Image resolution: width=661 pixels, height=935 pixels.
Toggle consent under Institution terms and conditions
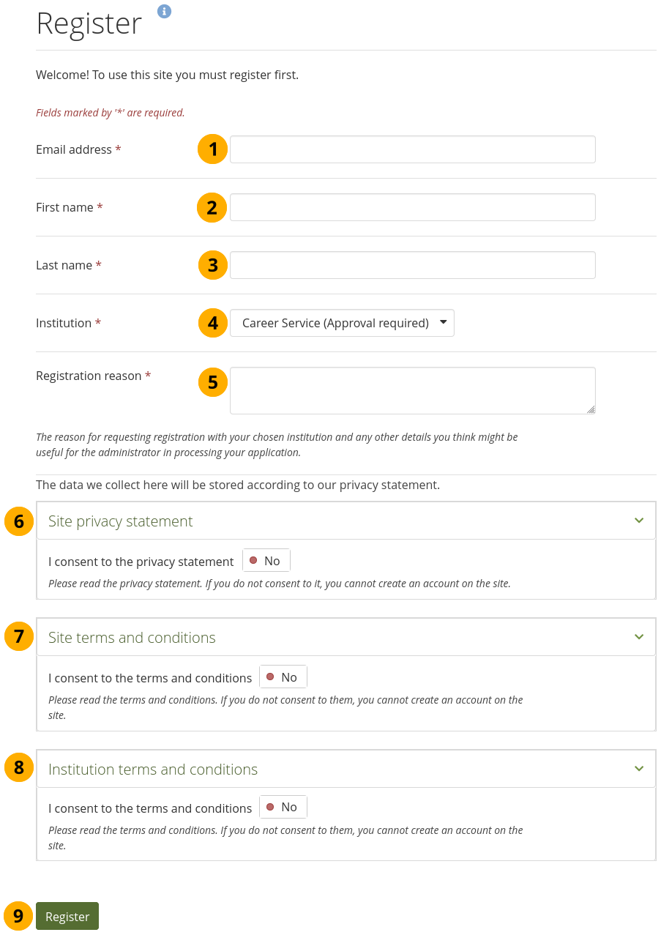(283, 807)
